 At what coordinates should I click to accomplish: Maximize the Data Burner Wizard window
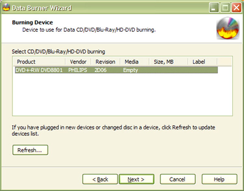click(225, 7)
